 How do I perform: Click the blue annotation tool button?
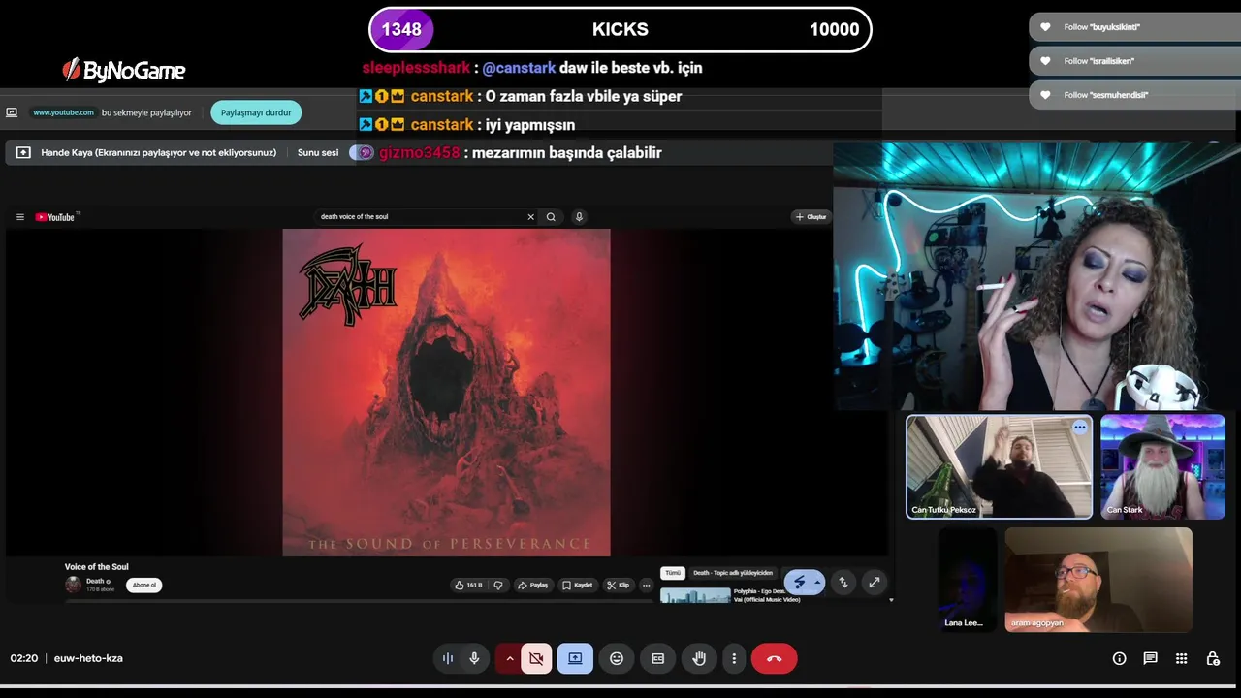pos(799,582)
